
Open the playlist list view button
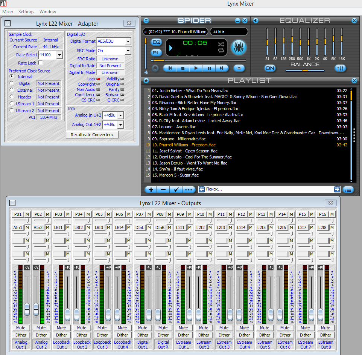pyautogui.click(x=348, y=190)
